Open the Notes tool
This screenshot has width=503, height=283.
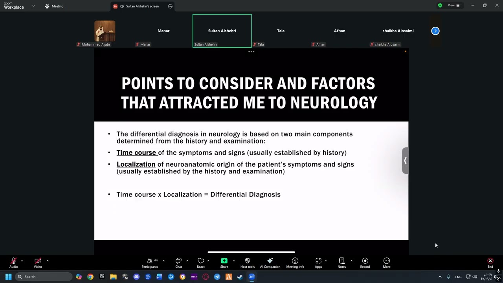coord(342,263)
